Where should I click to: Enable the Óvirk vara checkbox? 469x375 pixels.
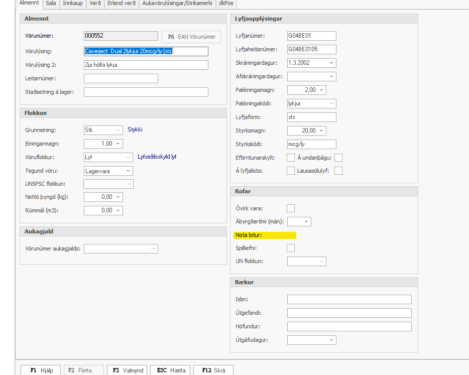tap(291, 208)
